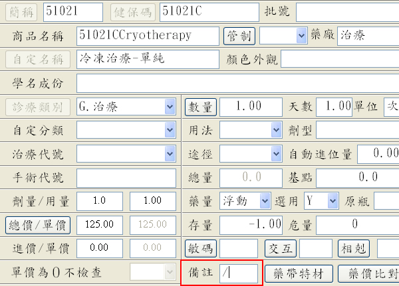Click the 相剋 button
Screen dimensions: 399x286
click(354, 249)
